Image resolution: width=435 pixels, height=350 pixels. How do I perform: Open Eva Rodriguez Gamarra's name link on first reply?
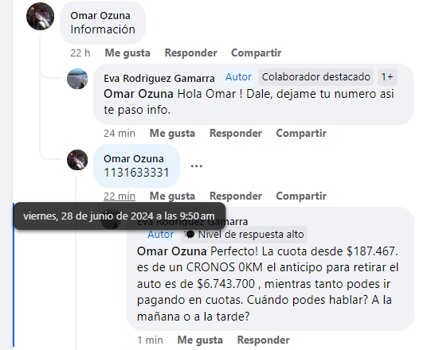point(159,79)
